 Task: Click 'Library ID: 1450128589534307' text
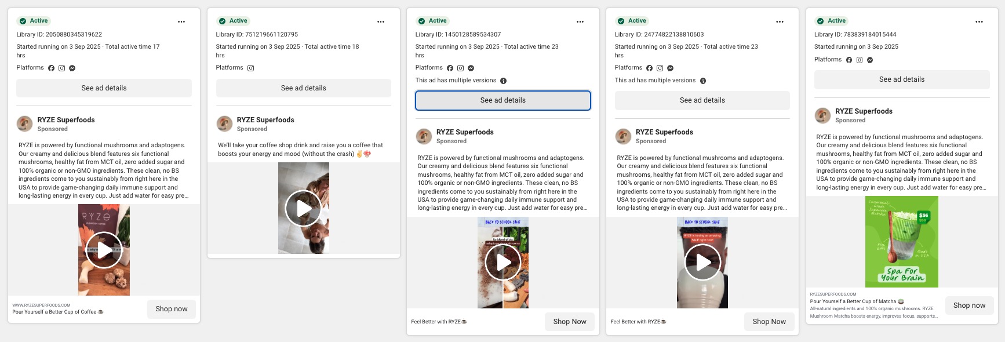458,35
